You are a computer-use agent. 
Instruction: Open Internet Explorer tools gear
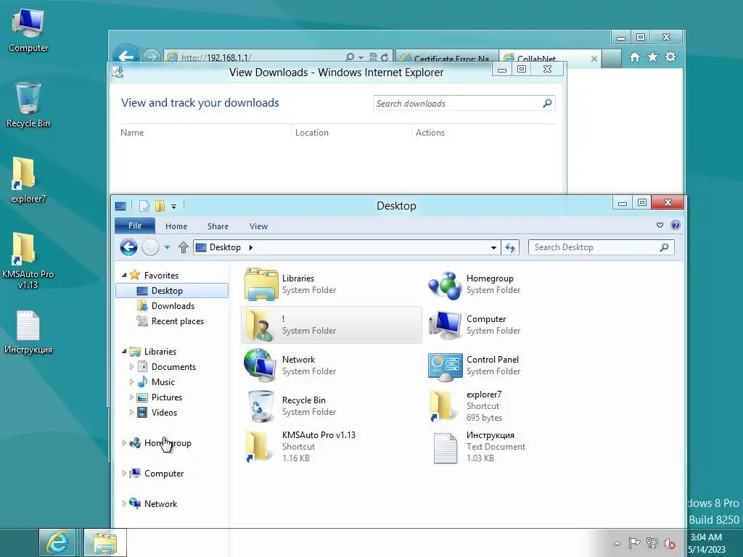pos(670,57)
